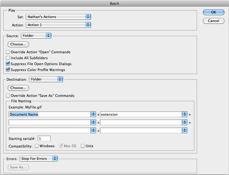Click the Cancel button

pos(213,21)
